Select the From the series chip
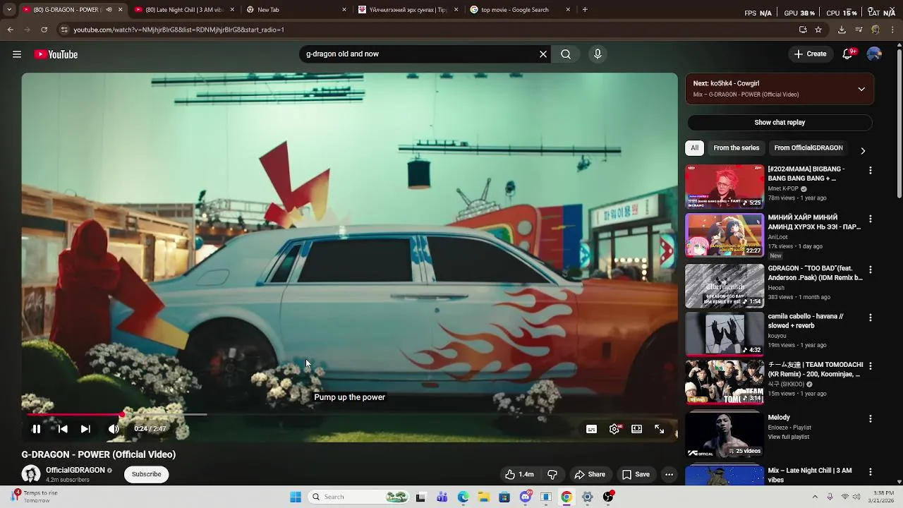This screenshot has width=903, height=508. (x=737, y=148)
